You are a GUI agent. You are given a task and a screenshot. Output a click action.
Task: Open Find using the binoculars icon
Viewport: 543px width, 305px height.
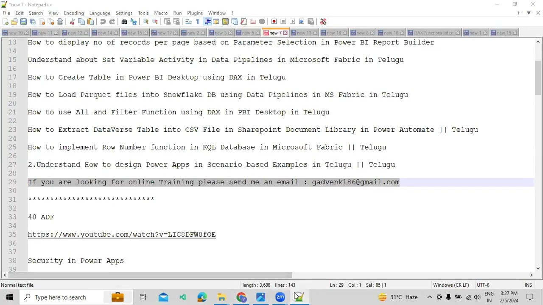coord(124,22)
